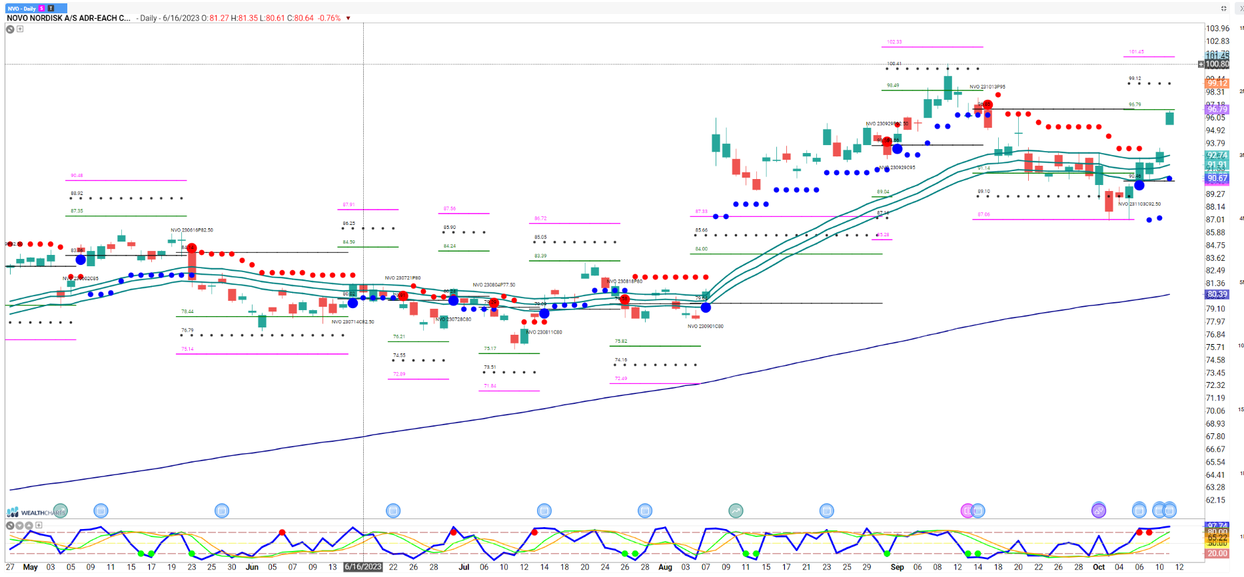The image size is (1244, 577).
Task: Click the plus icon beside the 100.80 price label
Action: (x=1201, y=65)
